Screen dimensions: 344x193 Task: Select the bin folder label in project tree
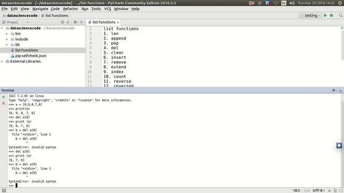point(18,34)
